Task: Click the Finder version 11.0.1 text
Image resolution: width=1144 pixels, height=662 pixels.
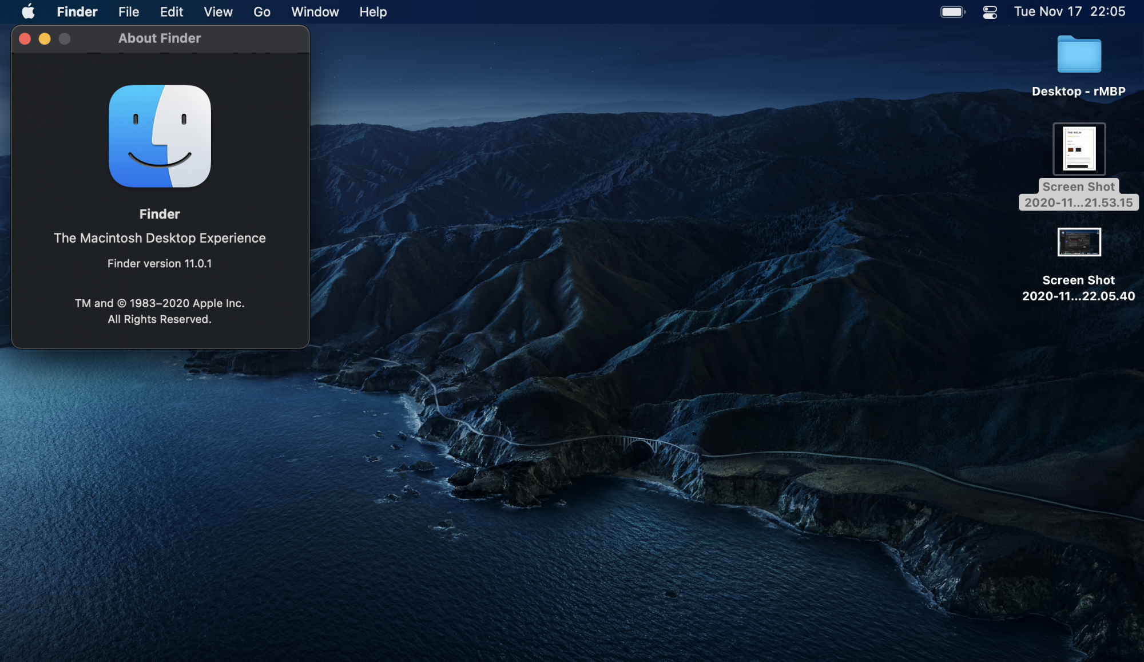Action: coord(160,264)
